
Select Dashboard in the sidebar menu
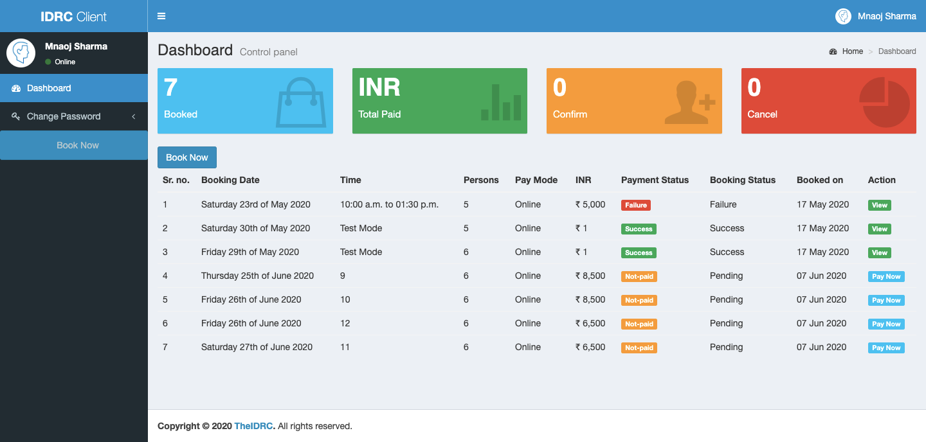click(49, 88)
